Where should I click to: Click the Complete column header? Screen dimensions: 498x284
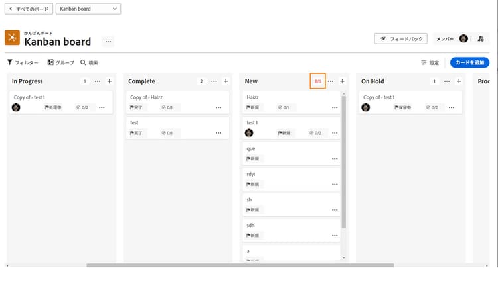point(141,81)
